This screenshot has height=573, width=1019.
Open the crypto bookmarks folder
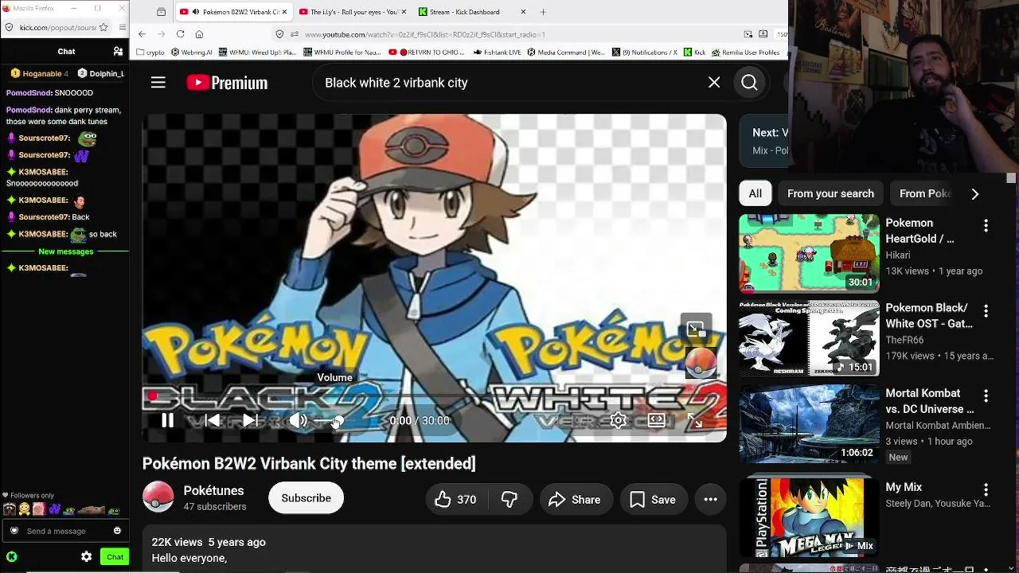pyautogui.click(x=150, y=53)
